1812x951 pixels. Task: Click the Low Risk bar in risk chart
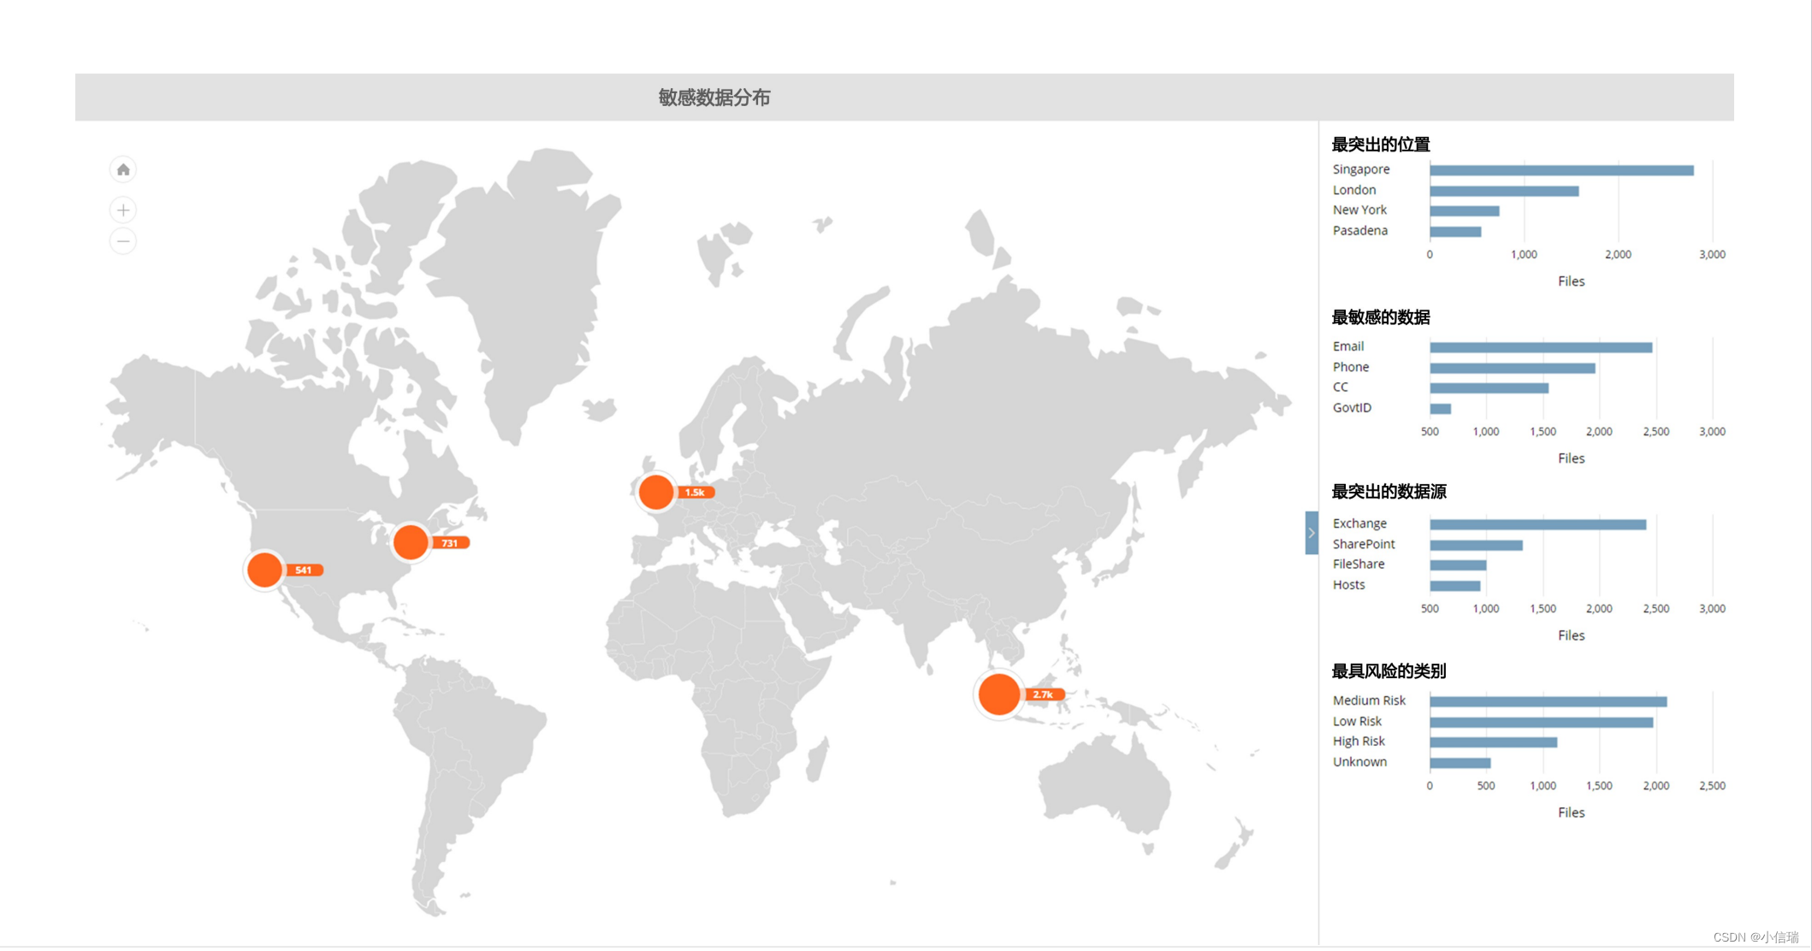(x=1541, y=722)
